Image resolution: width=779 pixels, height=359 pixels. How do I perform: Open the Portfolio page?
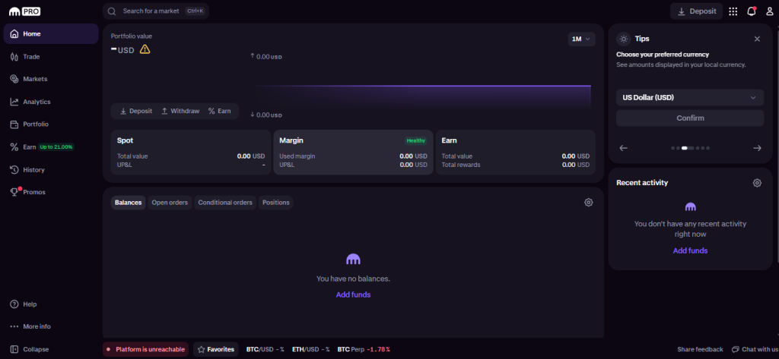51,124
